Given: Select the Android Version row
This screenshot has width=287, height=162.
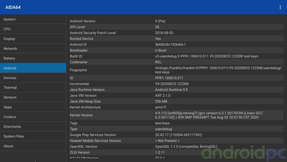Looking at the screenshot, I should point(176,21).
